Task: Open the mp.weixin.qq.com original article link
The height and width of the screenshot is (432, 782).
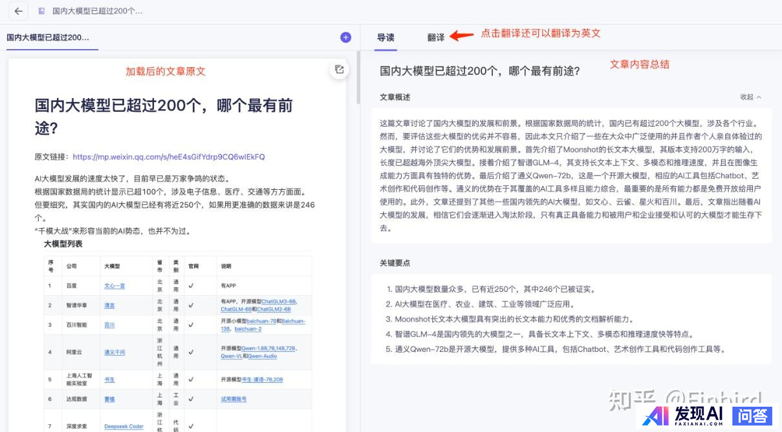Action: point(169,157)
